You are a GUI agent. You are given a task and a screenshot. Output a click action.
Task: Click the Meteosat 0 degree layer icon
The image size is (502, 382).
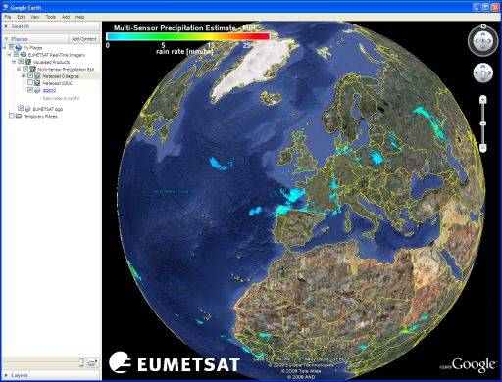[37, 76]
